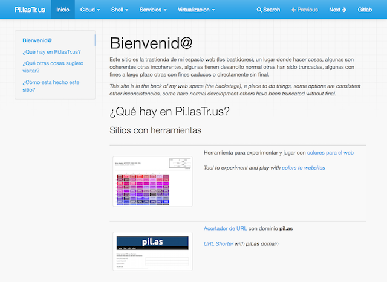Click the Search magnifier icon in navbar
This screenshot has width=387, height=282.
[x=259, y=10]
